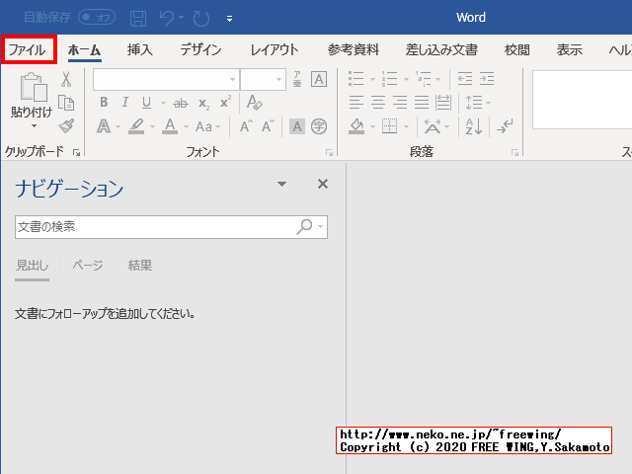This screenshot has width=632, height=474.
Task: Click the Decrease Font Size icon
Action: (268, 126)
